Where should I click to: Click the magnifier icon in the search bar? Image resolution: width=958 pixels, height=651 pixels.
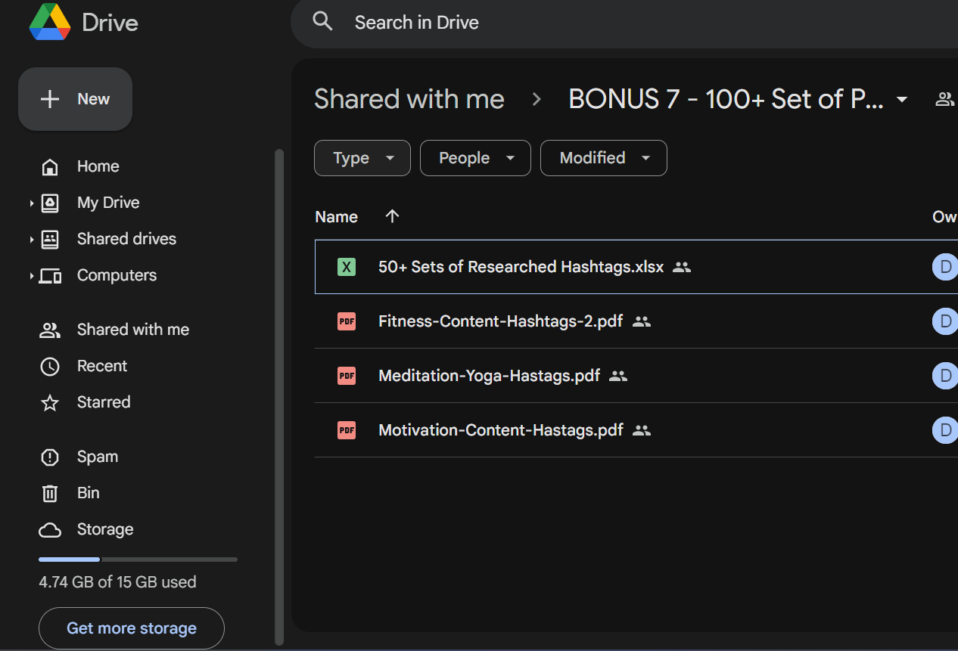pyautogui.click(x=323, y=22)
